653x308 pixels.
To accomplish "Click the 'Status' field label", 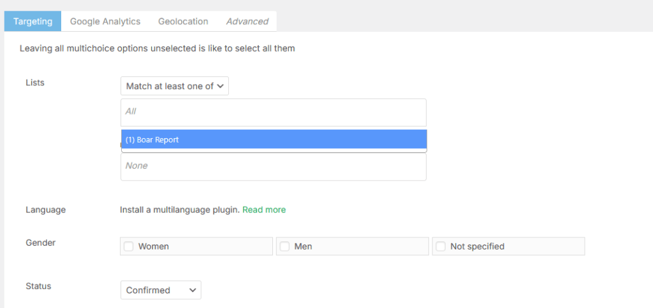I will coord(38,286).
